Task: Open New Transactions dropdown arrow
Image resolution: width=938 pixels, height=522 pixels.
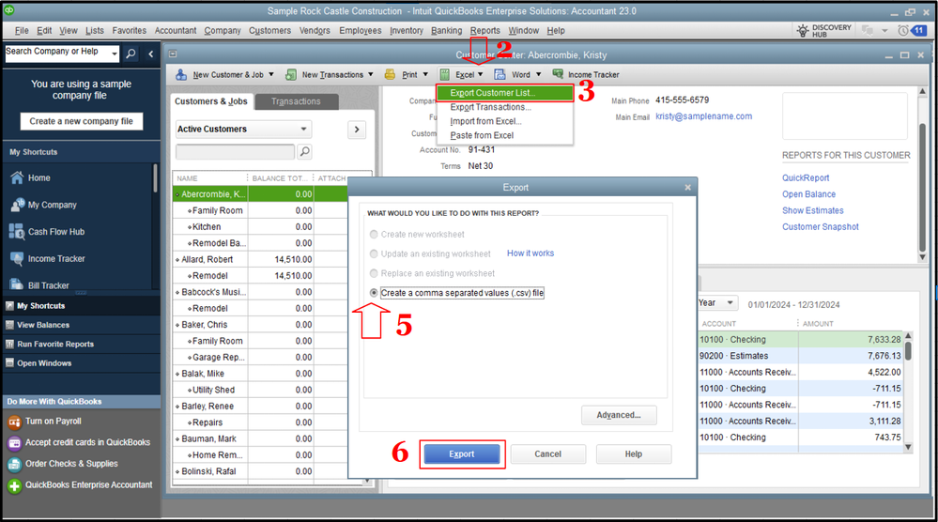Action: 370,75
